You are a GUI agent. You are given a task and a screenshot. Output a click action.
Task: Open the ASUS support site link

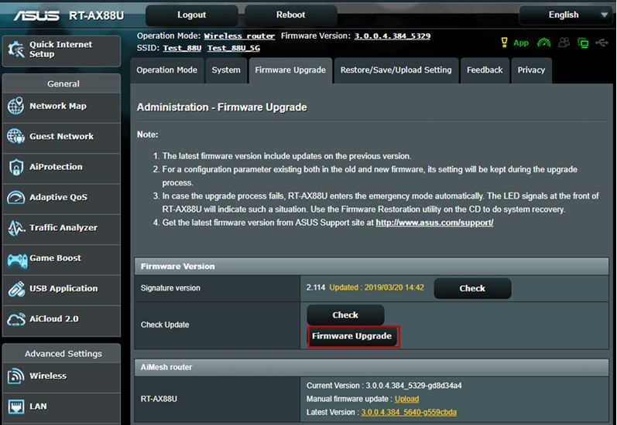(434, 223)
